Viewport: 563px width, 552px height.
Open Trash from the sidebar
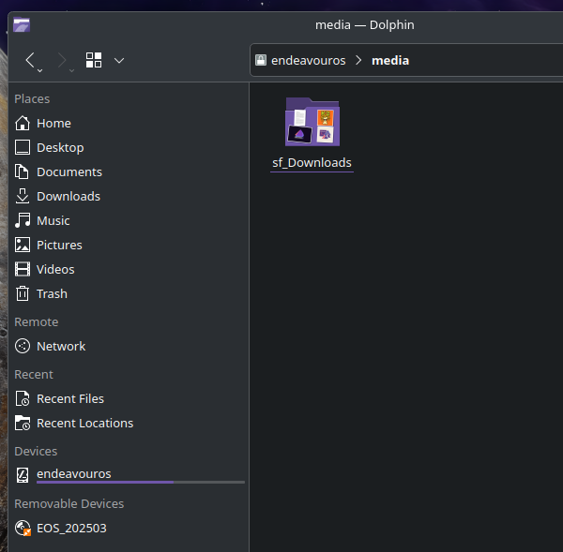coord(52,293)
